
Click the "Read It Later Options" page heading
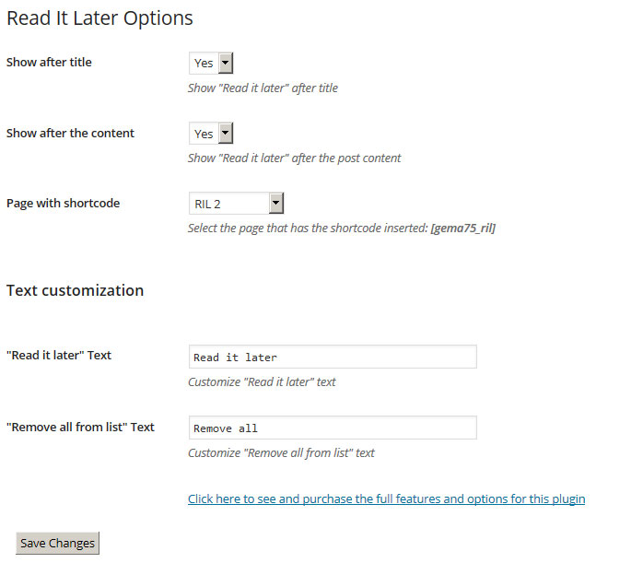99,18
